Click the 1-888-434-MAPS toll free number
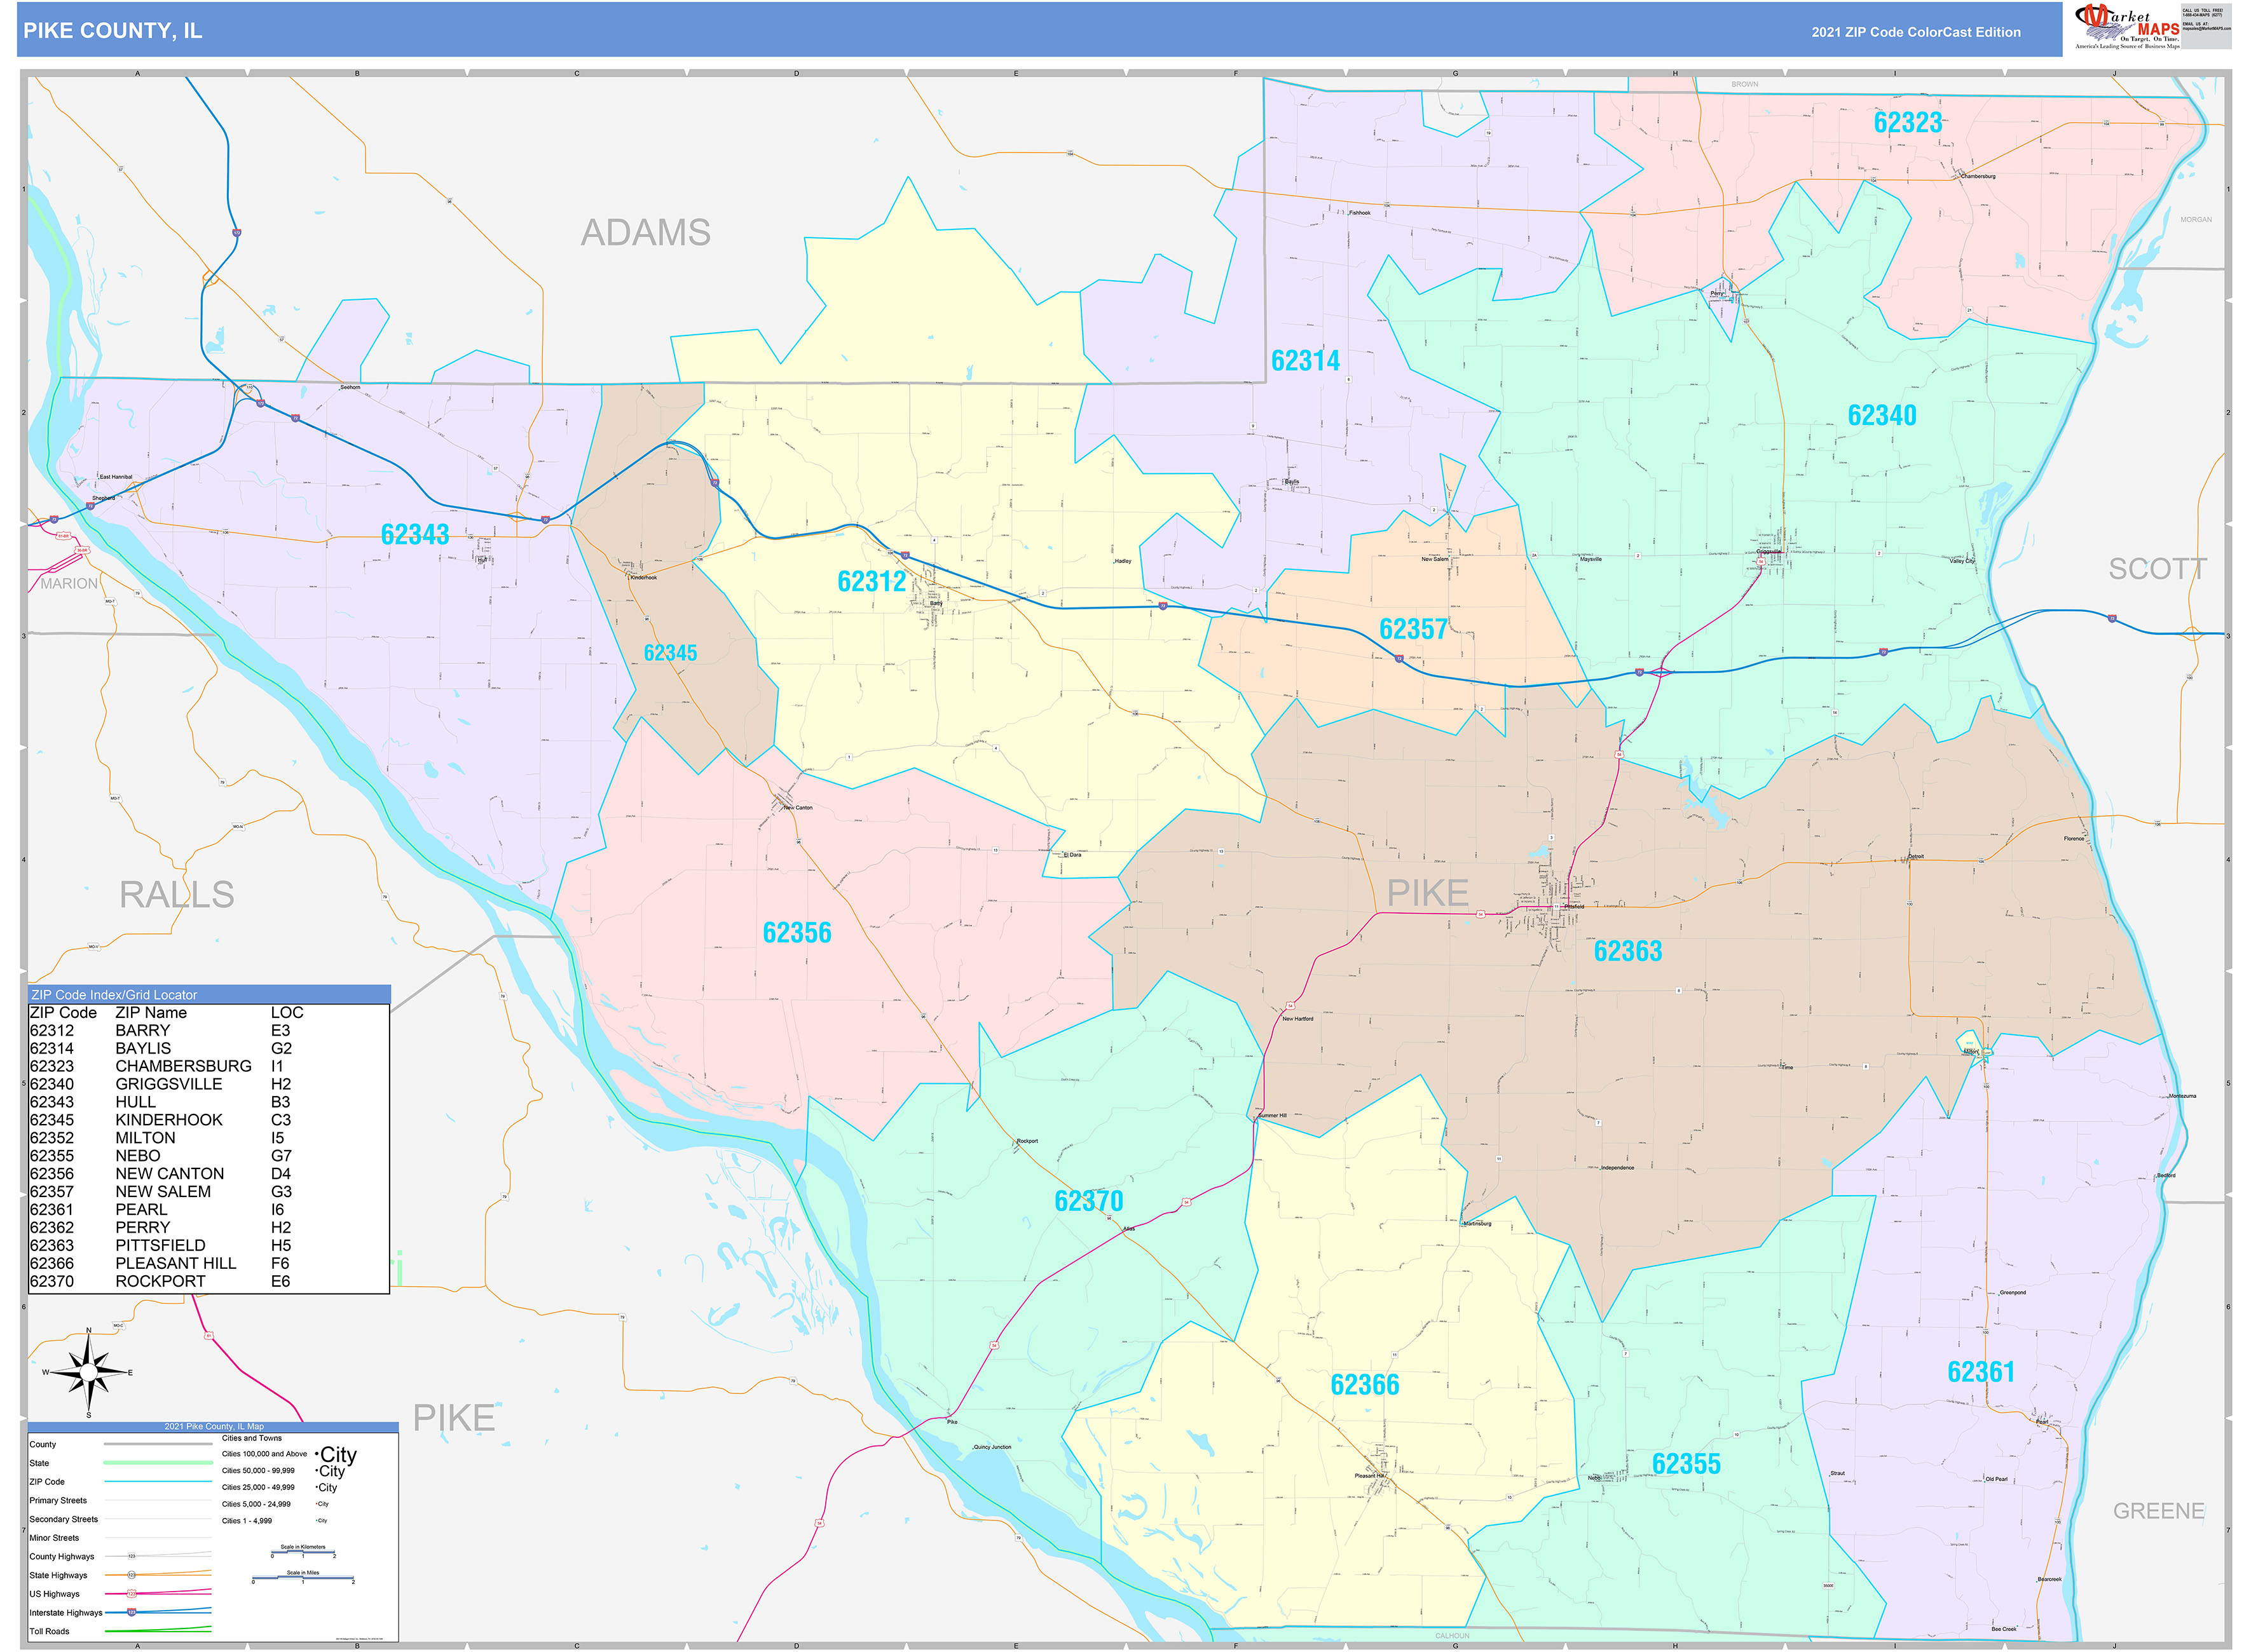The width and height of the screenshot is (2251, 1652). pos(2203,14)
